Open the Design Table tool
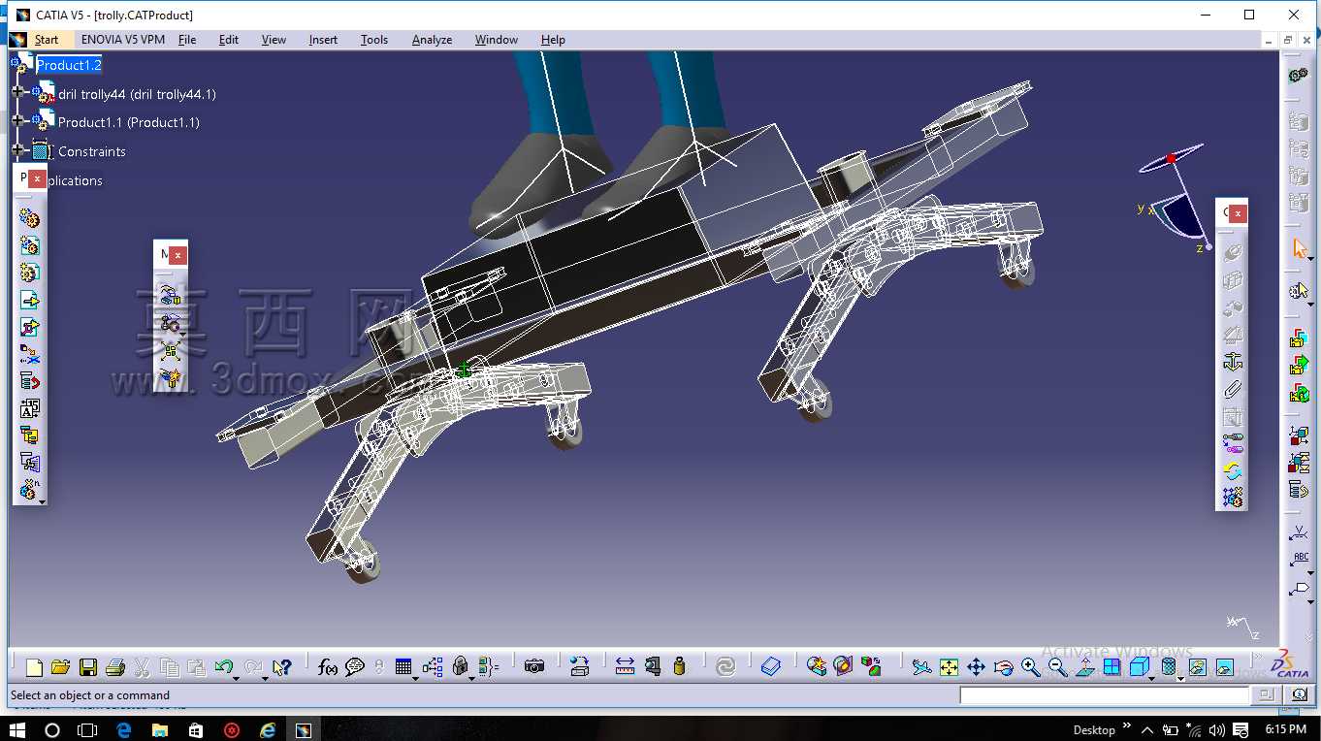The image size is (1321, 741). point(403,667)
